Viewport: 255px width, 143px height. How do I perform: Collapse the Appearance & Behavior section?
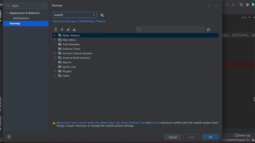point(7,13)
